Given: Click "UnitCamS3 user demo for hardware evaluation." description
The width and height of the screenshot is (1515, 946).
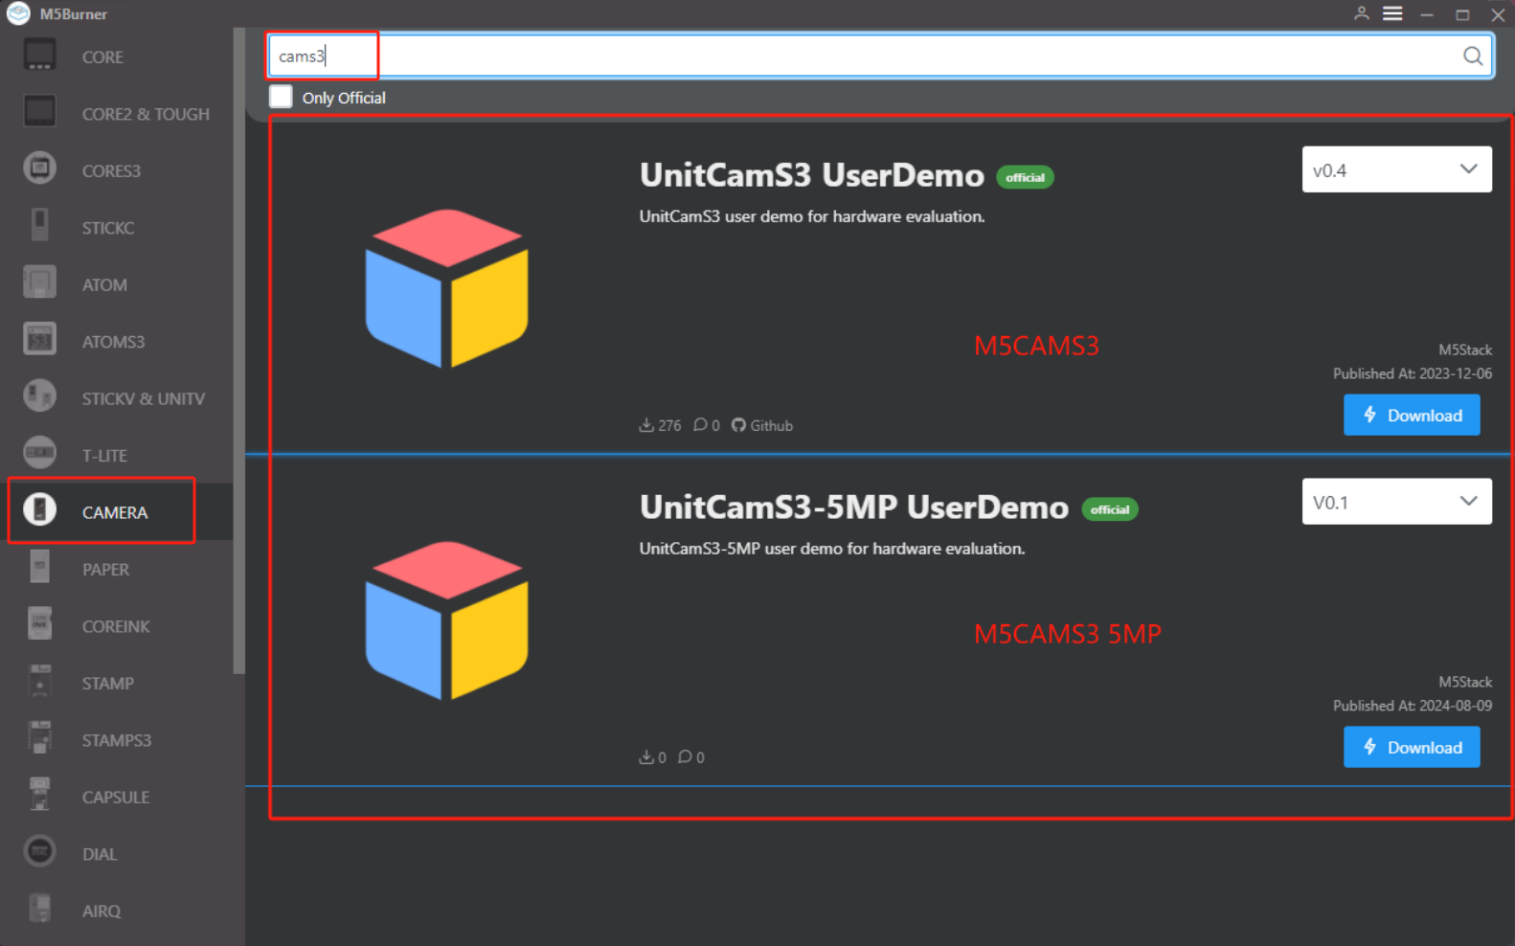Looking at the screenshot, I should click(x=812, y=216).
